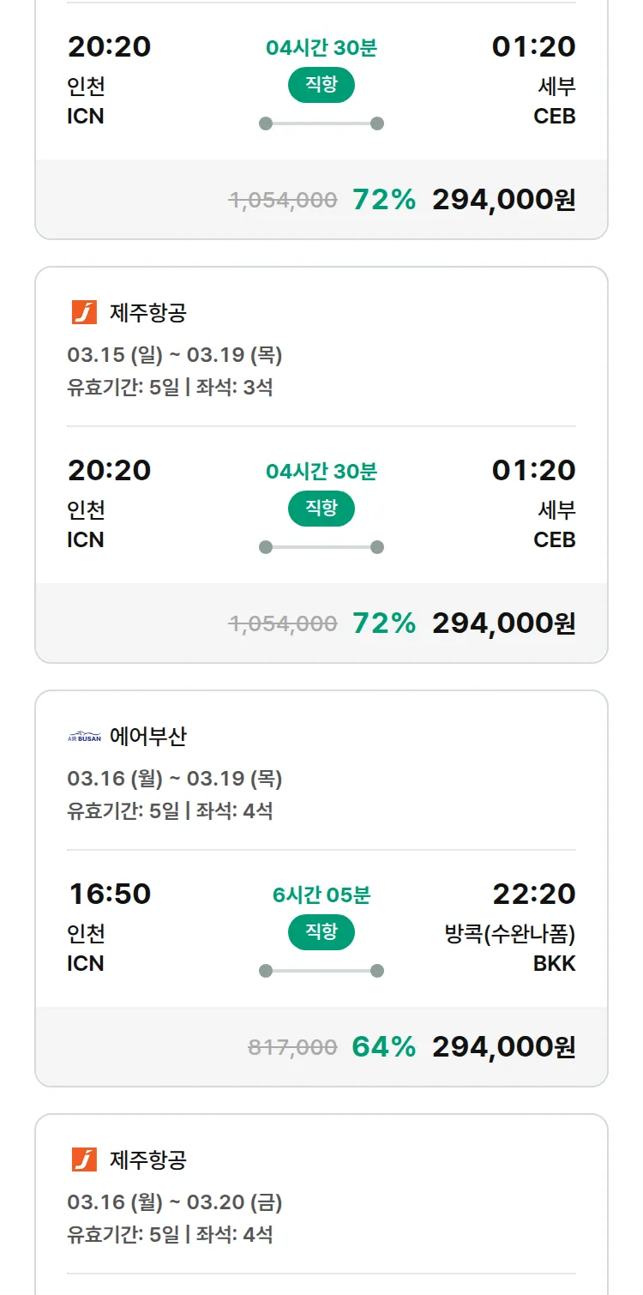The width and height of the screenshot is (643, 1295).
Task: Click Jeju Air logo on 03.16–03.20 card
Action: 84,1160
